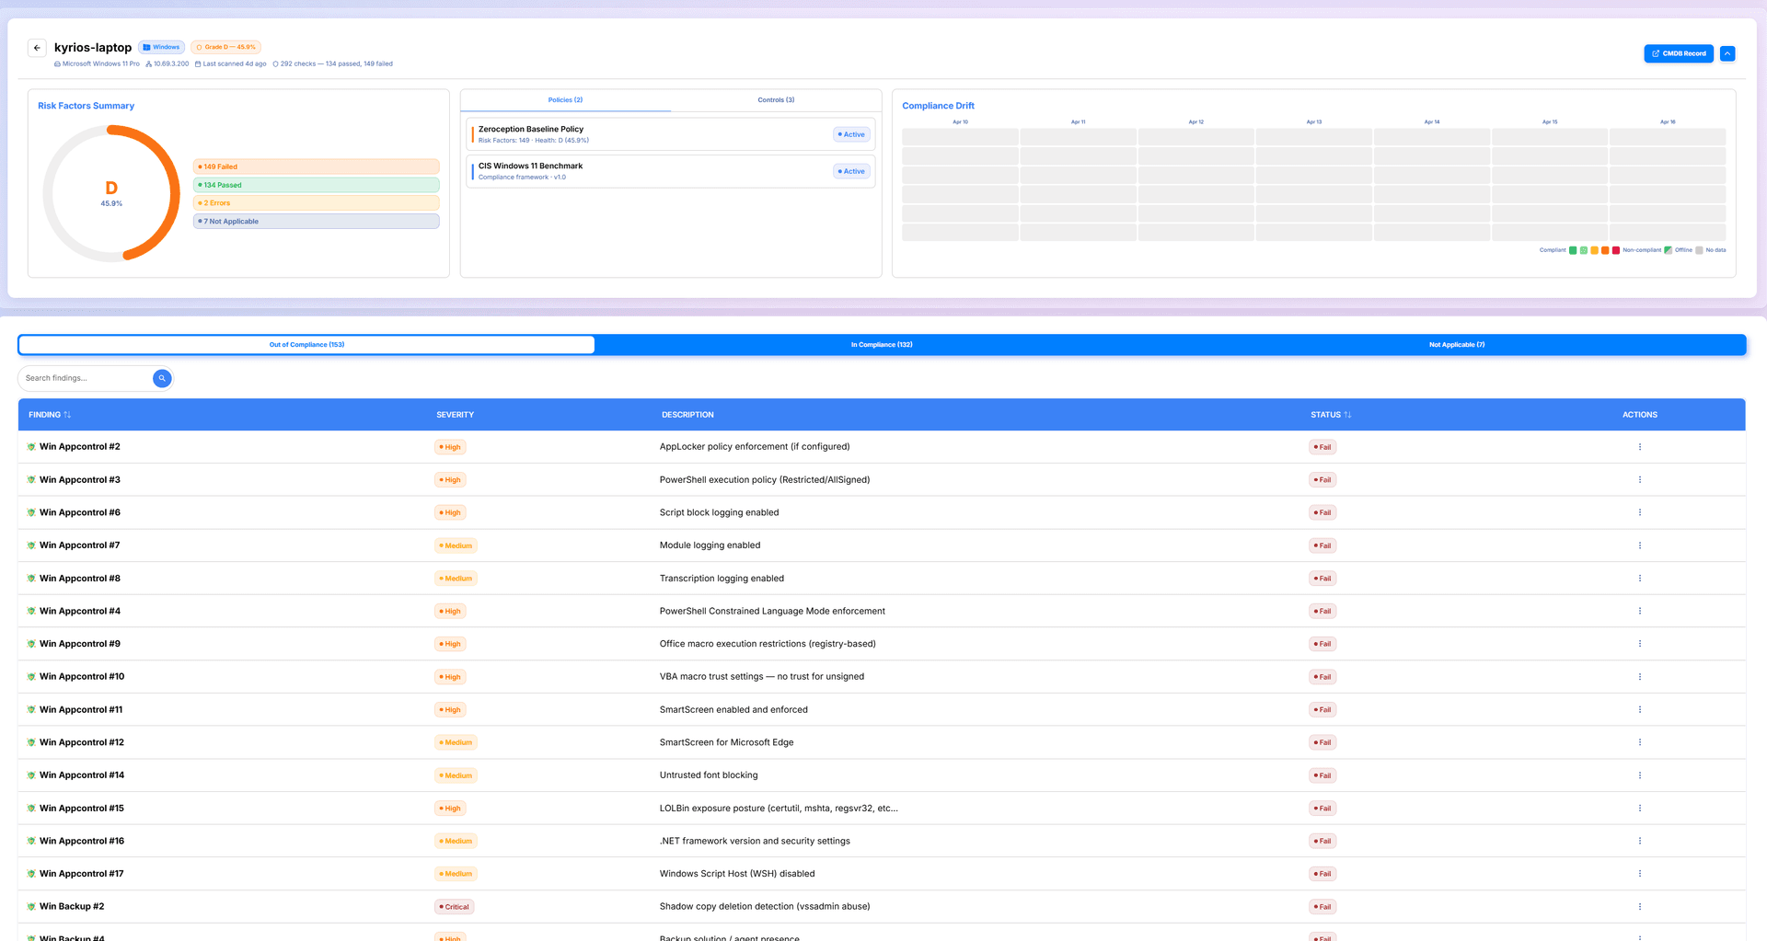Collapse the header panel with chevron
1767x941 pixels.
(x=1727, y=53)
